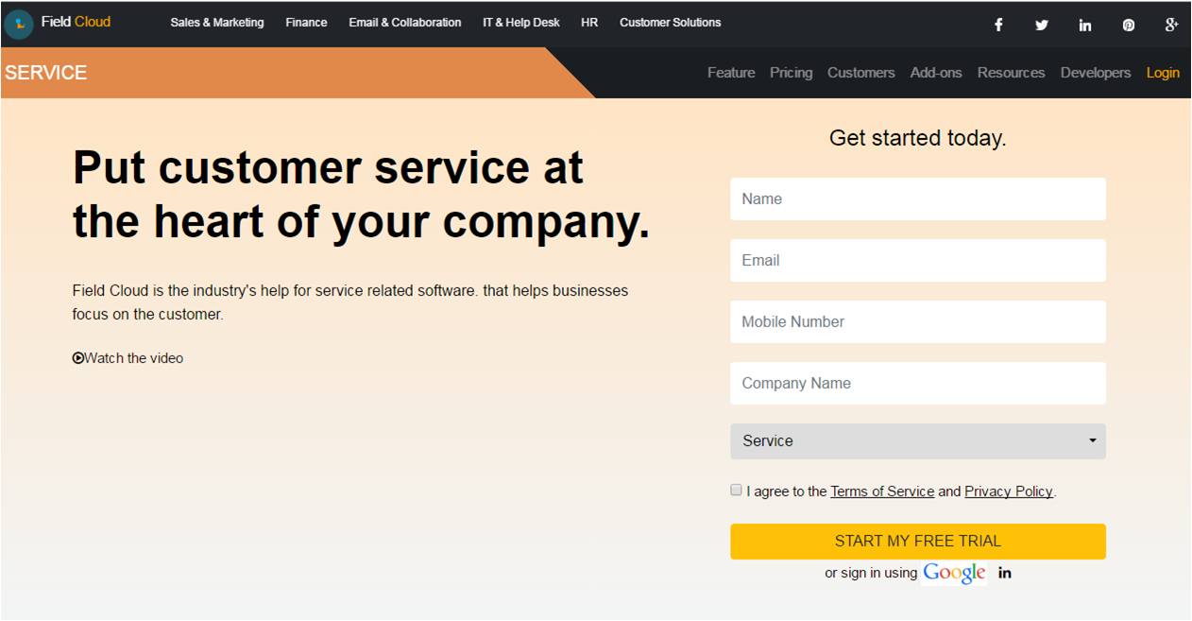
Task: Open the Twitter social icon
Action: (1041, 26)
